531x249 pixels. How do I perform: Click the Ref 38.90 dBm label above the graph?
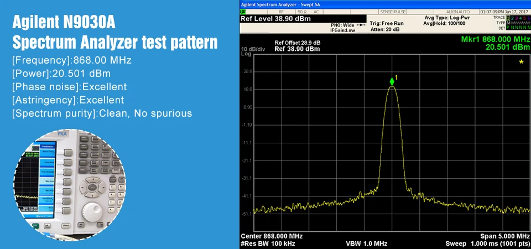click(297, 49)
